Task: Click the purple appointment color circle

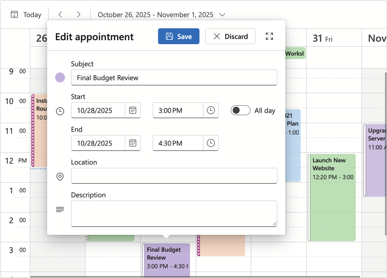Action: point(60,77)
